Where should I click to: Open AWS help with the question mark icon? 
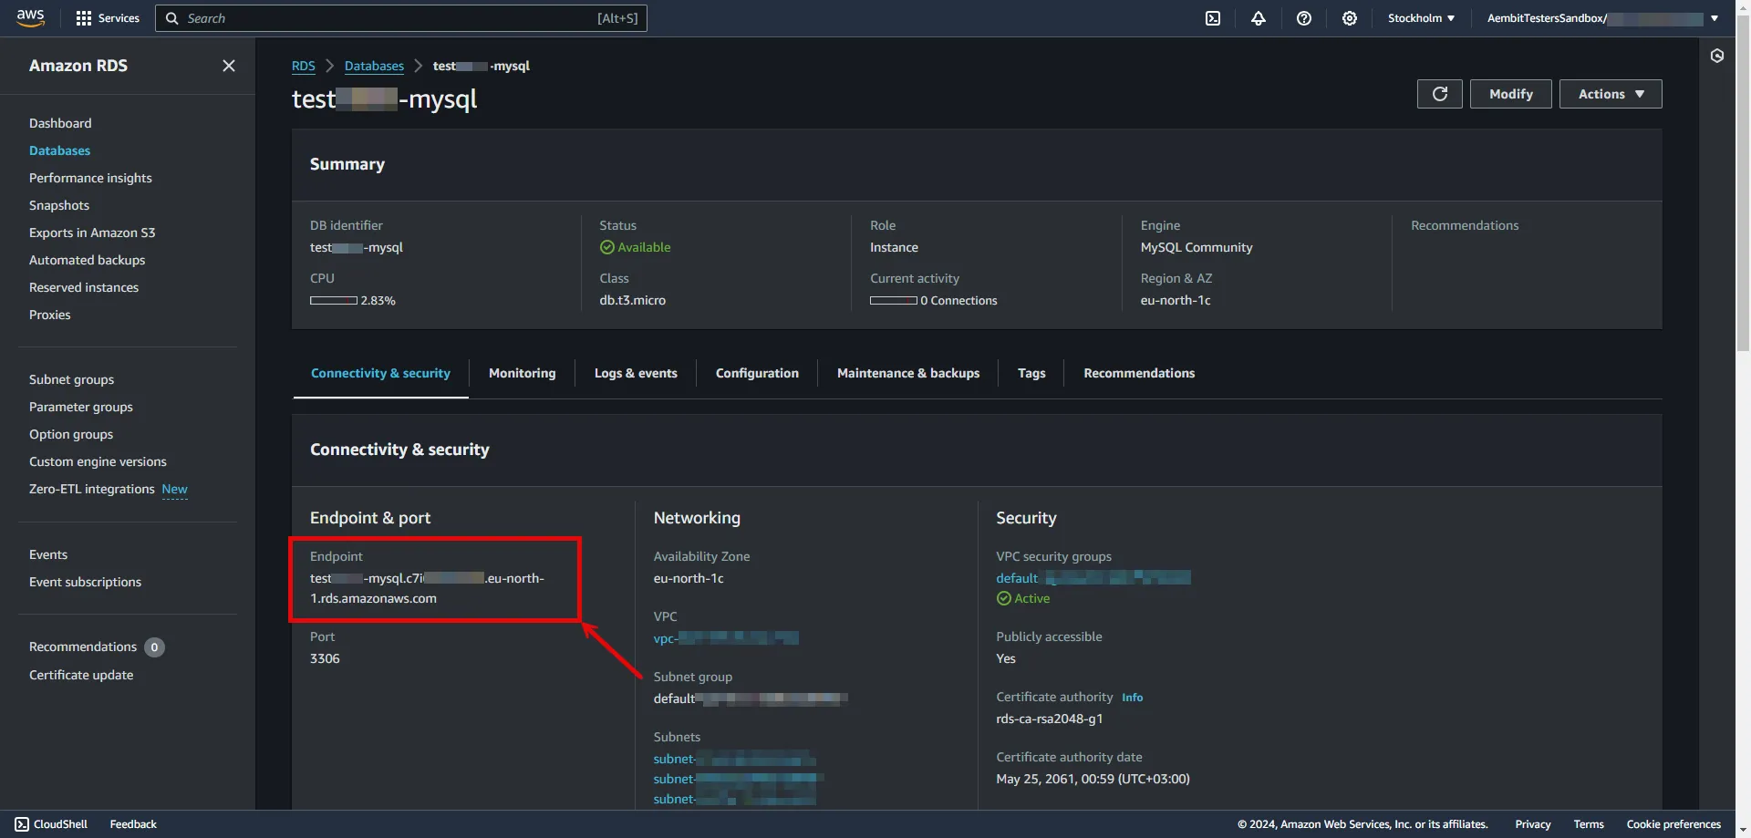(1304, 18)
